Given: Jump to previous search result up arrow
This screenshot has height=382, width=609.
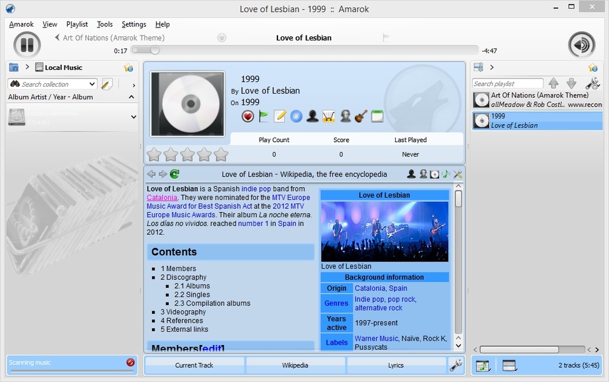Looking at the screenshot, I should [554, 83].
